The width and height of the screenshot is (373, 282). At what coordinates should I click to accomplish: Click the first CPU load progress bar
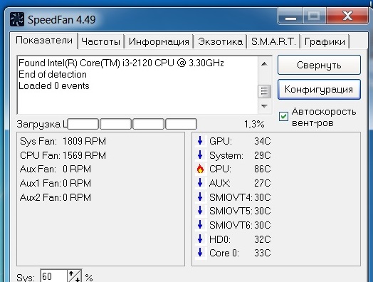tap(83, 124)
